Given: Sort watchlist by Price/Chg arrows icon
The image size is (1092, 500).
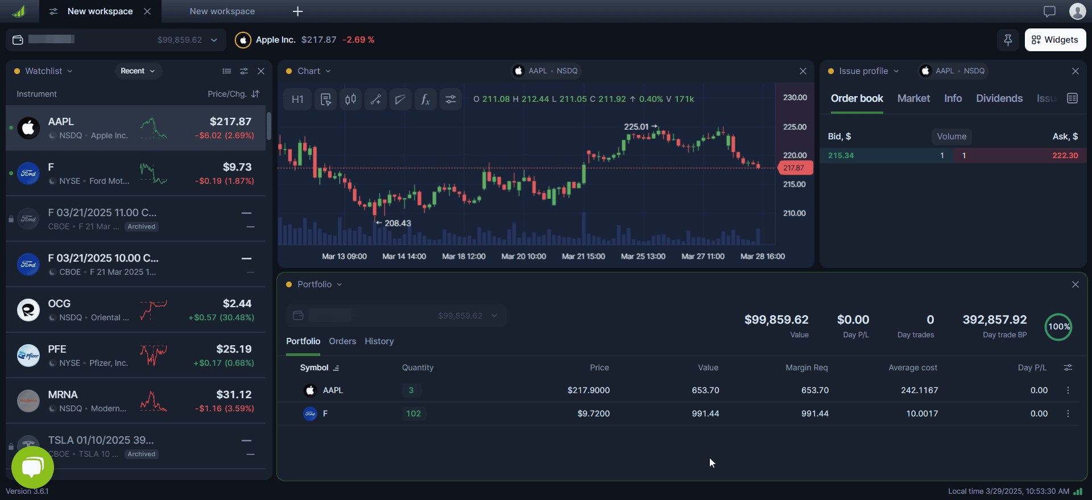Looking at the screenshot, I should (x=255, y=94).
